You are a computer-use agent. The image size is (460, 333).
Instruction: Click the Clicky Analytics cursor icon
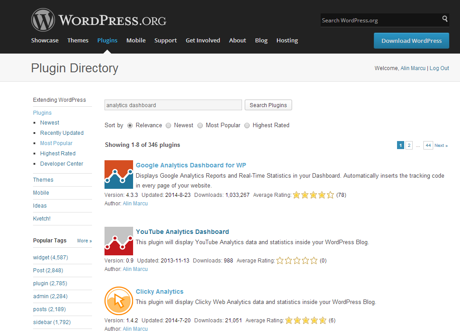118,301
